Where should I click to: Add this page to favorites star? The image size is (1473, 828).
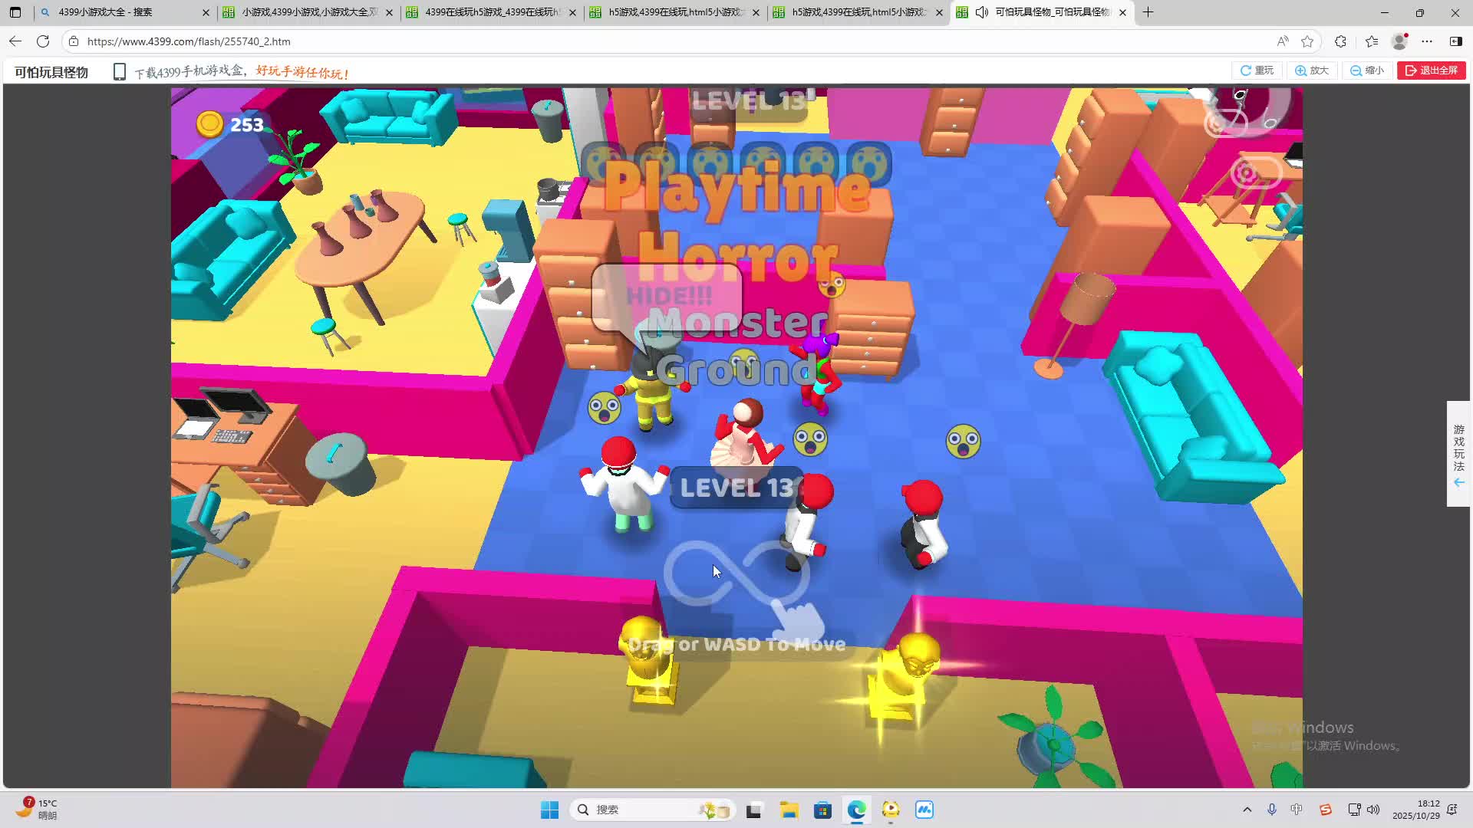pyautogui.click(x=1308, y=41)
